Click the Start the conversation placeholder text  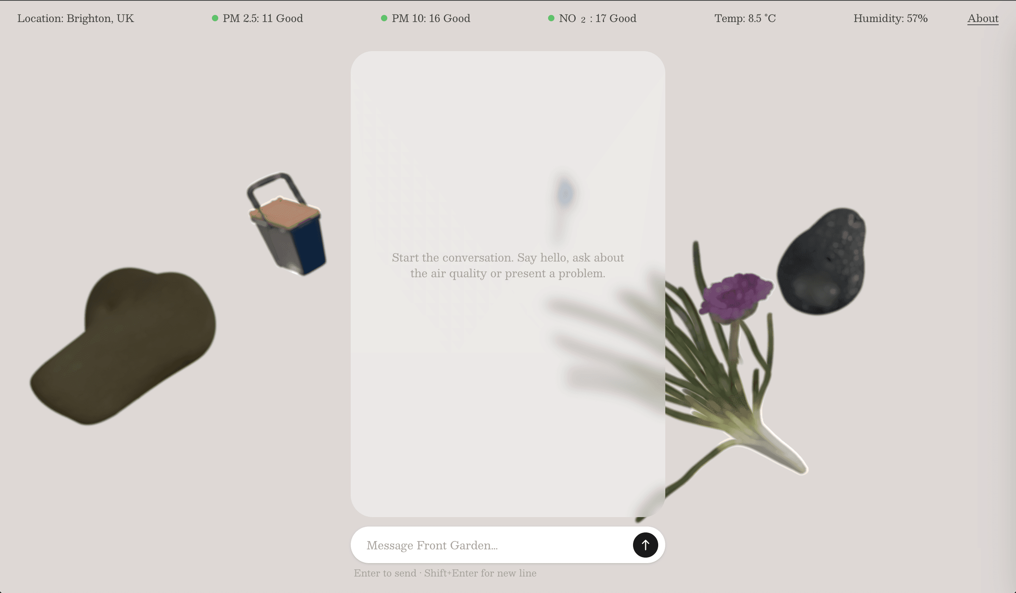[x=508, y=265]
